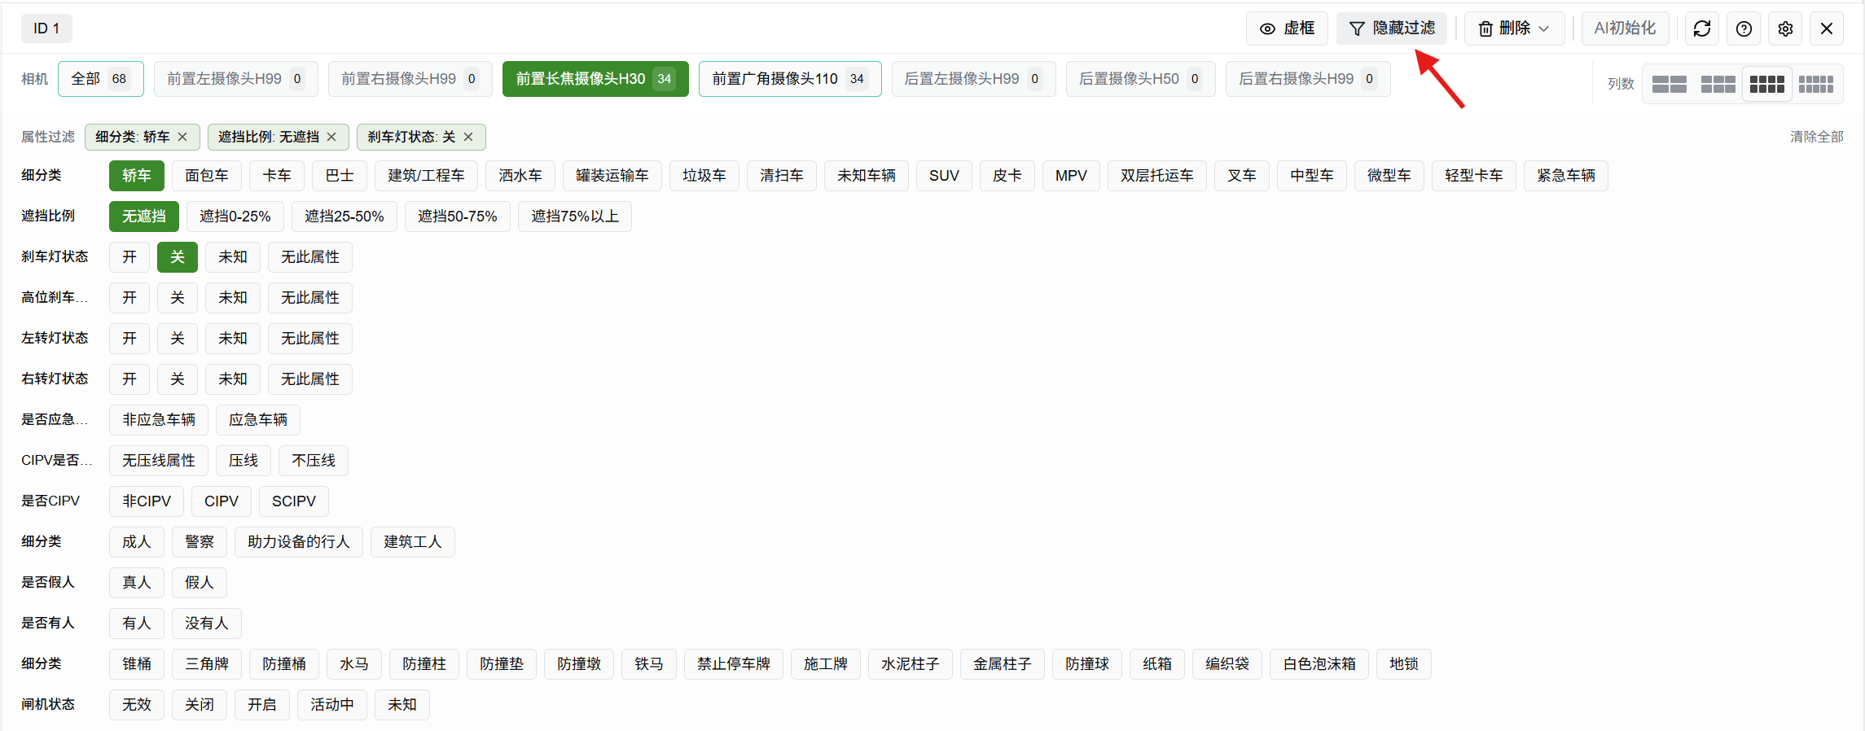
Task: Toggle the 无遮挡 occlusion filter
Action: pyautogui.click(x=144, y=217)
